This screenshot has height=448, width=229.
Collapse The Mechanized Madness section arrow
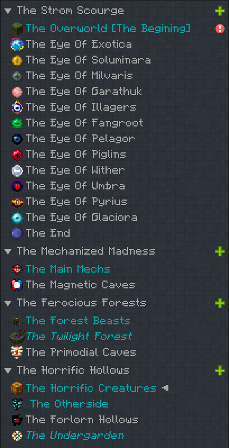click(8, 251)
